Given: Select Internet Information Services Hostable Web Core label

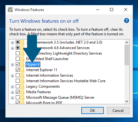Looking at the screenshot, I should (66, 81).
